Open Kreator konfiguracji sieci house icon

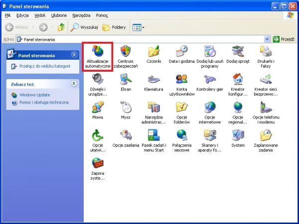click(238, 85)
